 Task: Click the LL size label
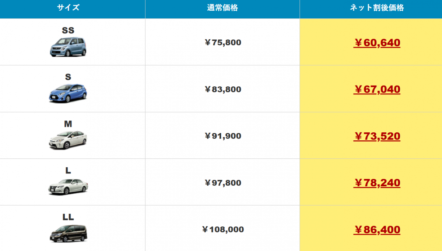[x=68, y=217]
